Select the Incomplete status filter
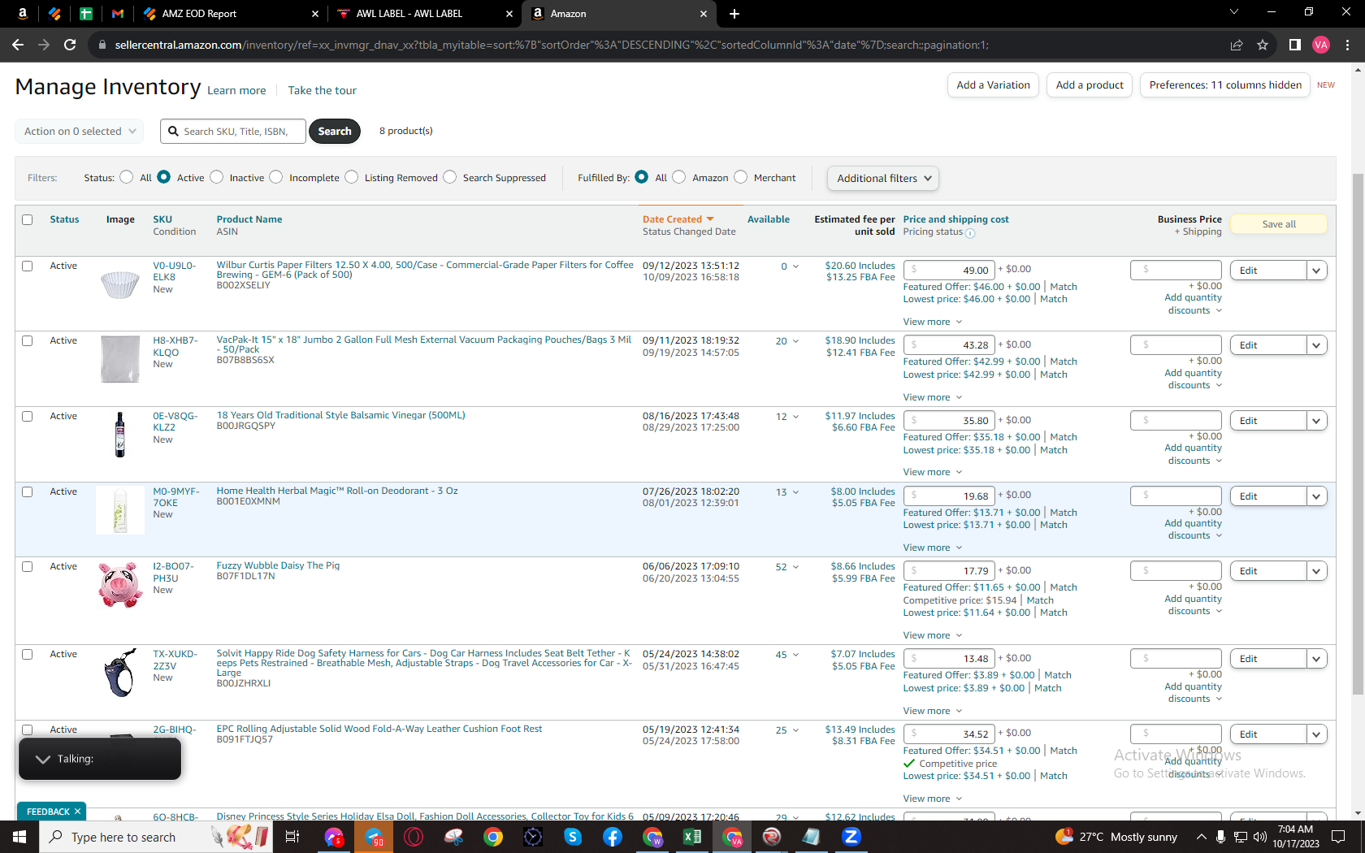This screenshot has height=853, width=1365. (x=276, y=177)
